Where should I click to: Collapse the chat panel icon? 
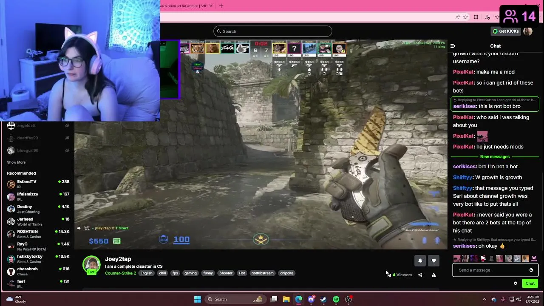[x=453, y=46]
